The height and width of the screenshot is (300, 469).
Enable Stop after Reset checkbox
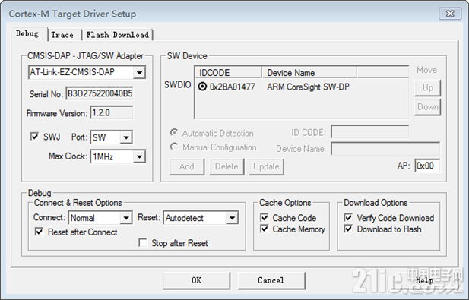point(143,242)
